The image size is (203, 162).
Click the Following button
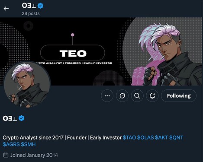click(179, 96)
